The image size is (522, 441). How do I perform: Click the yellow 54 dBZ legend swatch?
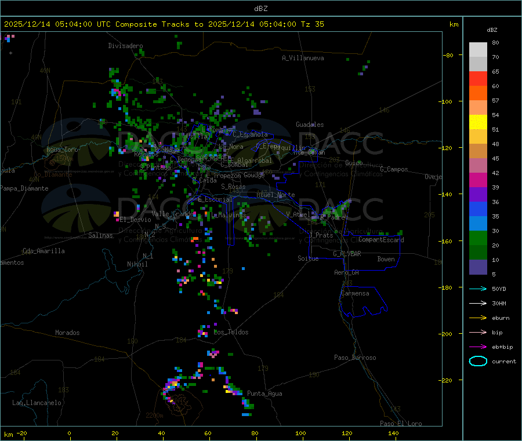478,122
